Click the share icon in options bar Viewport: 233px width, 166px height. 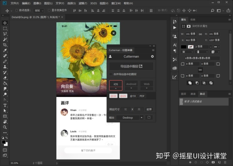[x=228, y=11]
